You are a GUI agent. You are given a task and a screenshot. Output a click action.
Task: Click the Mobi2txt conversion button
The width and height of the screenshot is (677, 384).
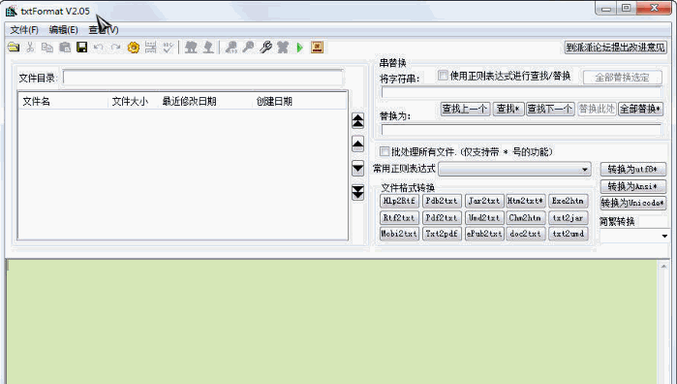pyautogui.click(x=399, y=234)
